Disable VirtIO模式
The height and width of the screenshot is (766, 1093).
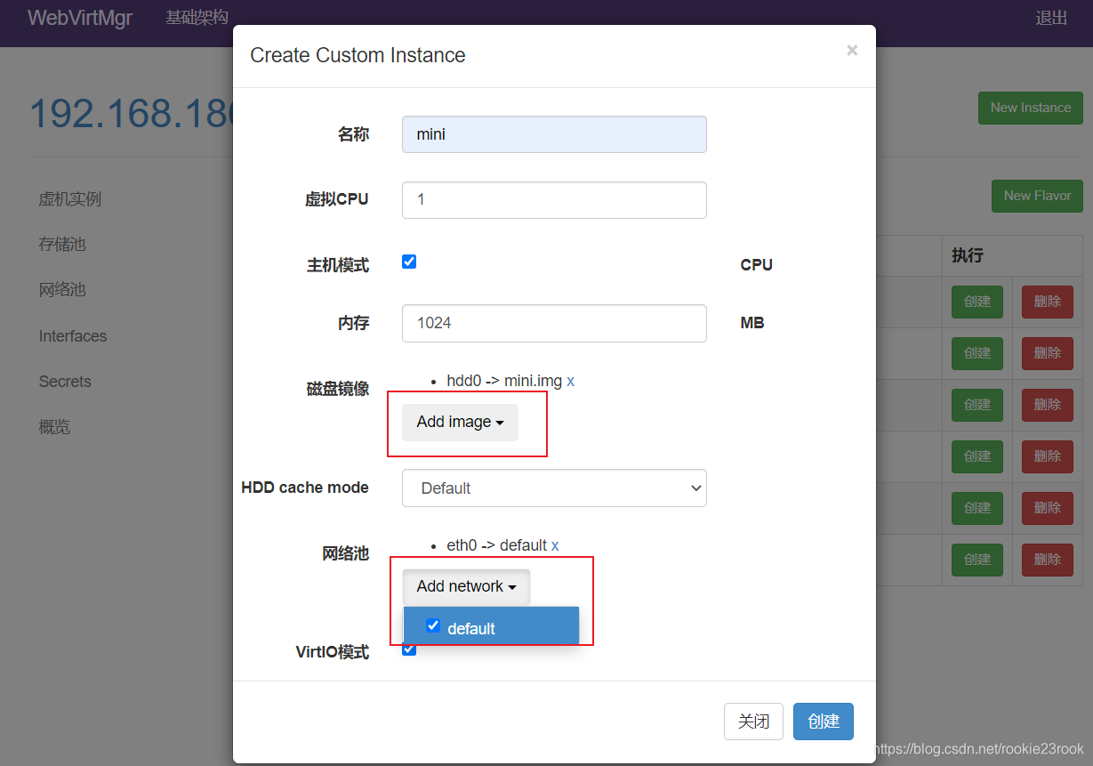tap(408, 649)
